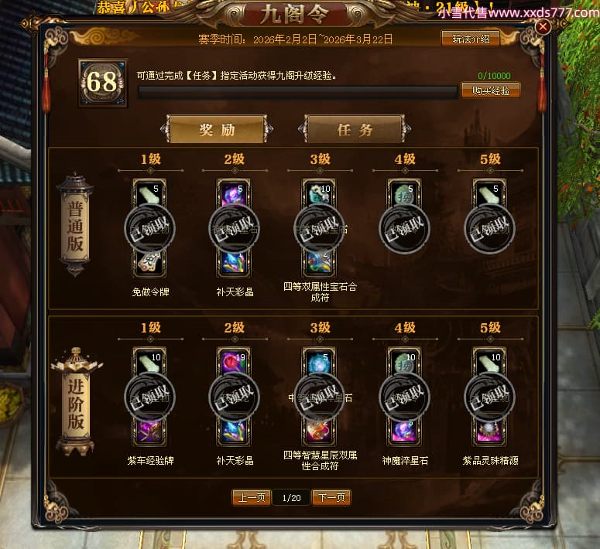Viewport: 600px width, 549px height.
Task: Click the experience progress bar
Action: point(298,92)
